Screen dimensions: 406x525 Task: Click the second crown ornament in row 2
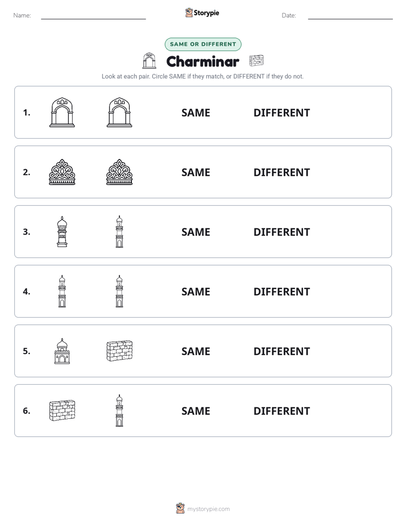119,172
